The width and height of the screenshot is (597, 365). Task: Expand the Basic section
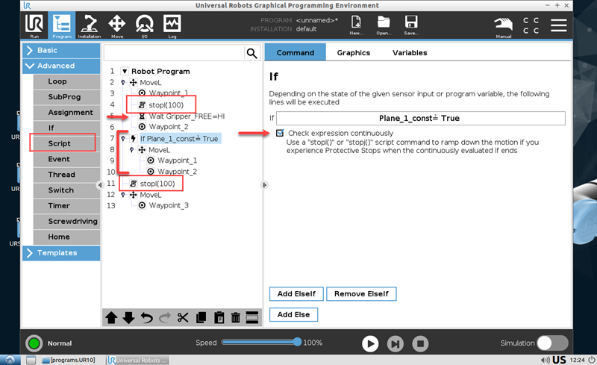[x=61, y=51]
